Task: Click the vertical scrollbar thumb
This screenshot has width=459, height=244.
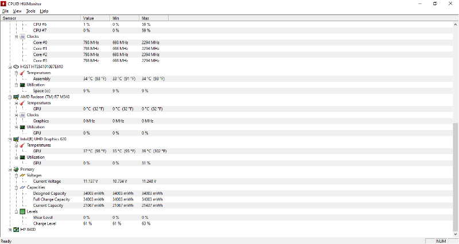Action: [x=455, y=177]
